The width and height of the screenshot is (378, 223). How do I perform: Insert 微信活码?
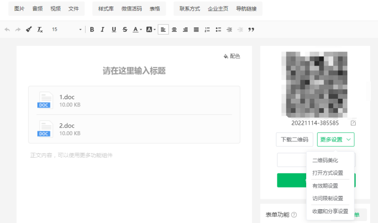[132, 9]
